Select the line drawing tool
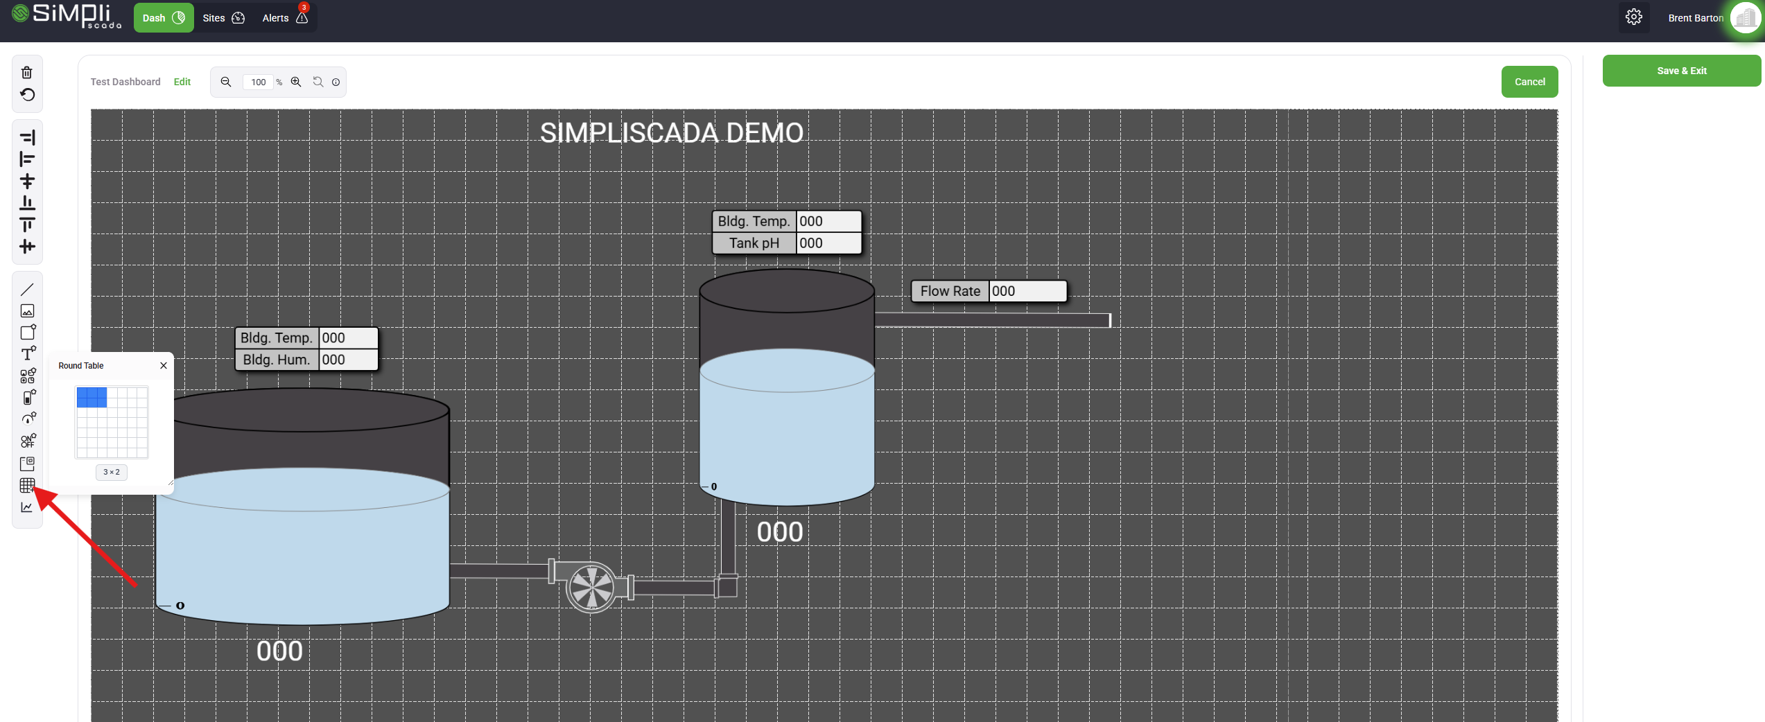This screenshot has height=722, width=1765. (27, 290)
